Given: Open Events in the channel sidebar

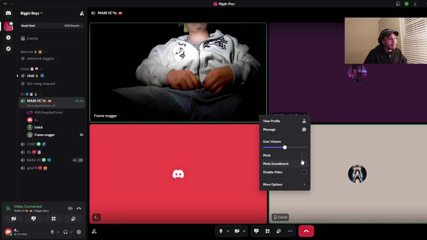Looking at the screenshot, I should (x=52, y=38).
